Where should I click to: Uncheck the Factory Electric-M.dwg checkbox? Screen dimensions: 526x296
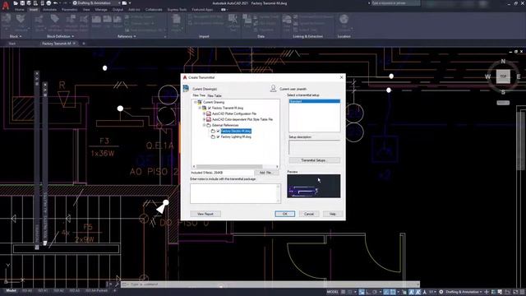(x=218, y=132)
